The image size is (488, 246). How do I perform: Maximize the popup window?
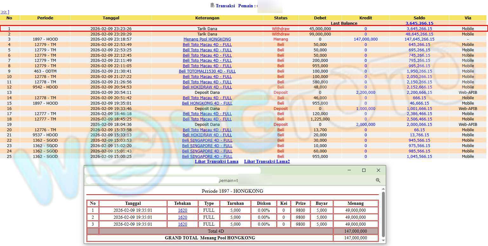364,170
